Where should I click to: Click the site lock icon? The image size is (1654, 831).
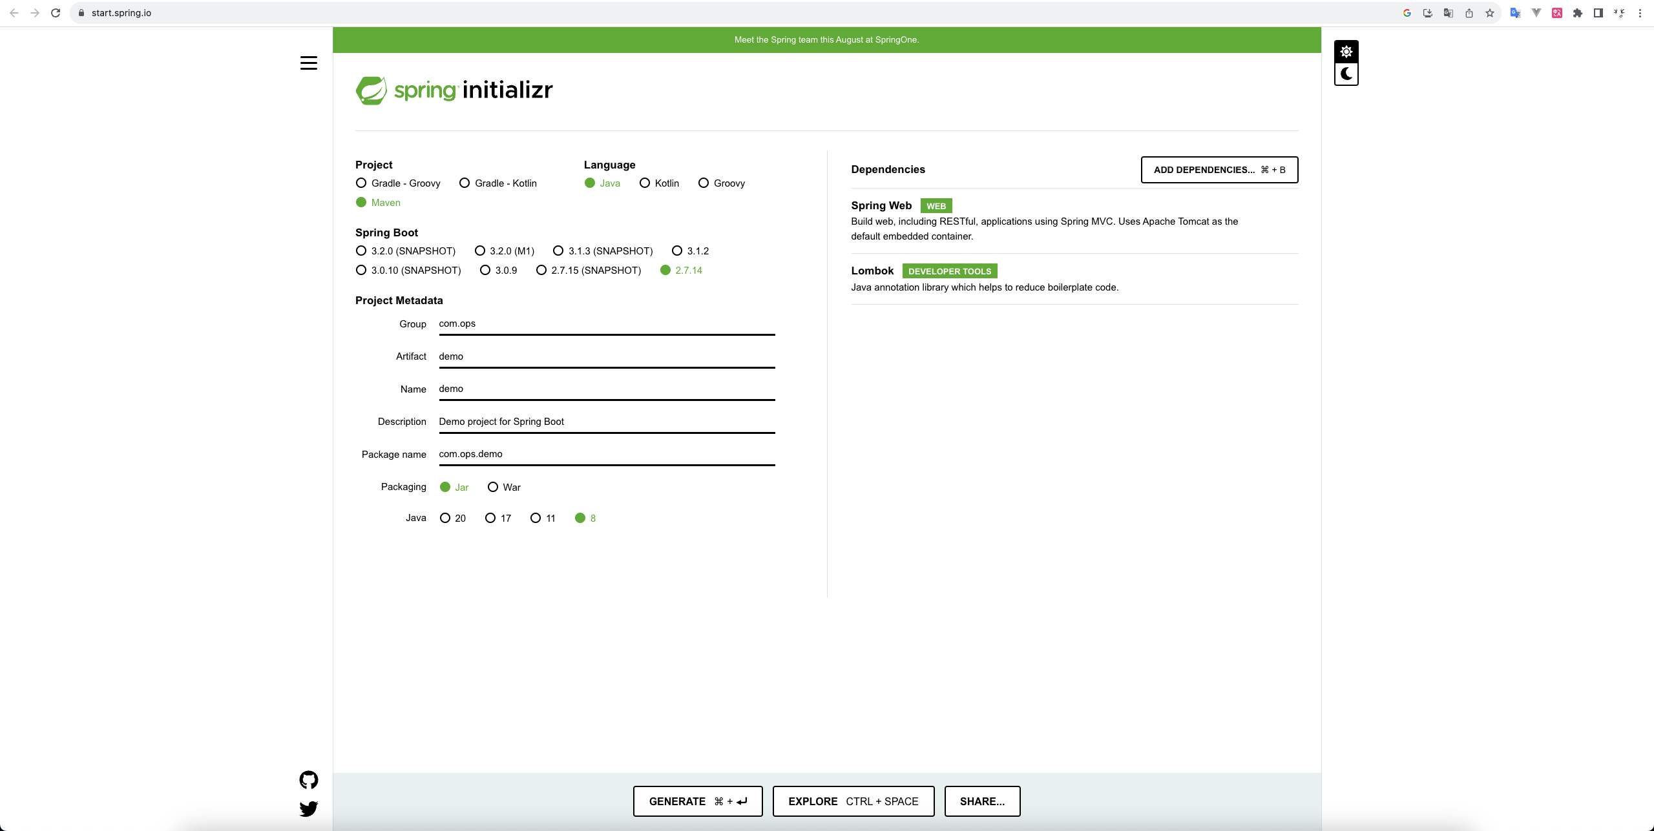coord(81,13)
